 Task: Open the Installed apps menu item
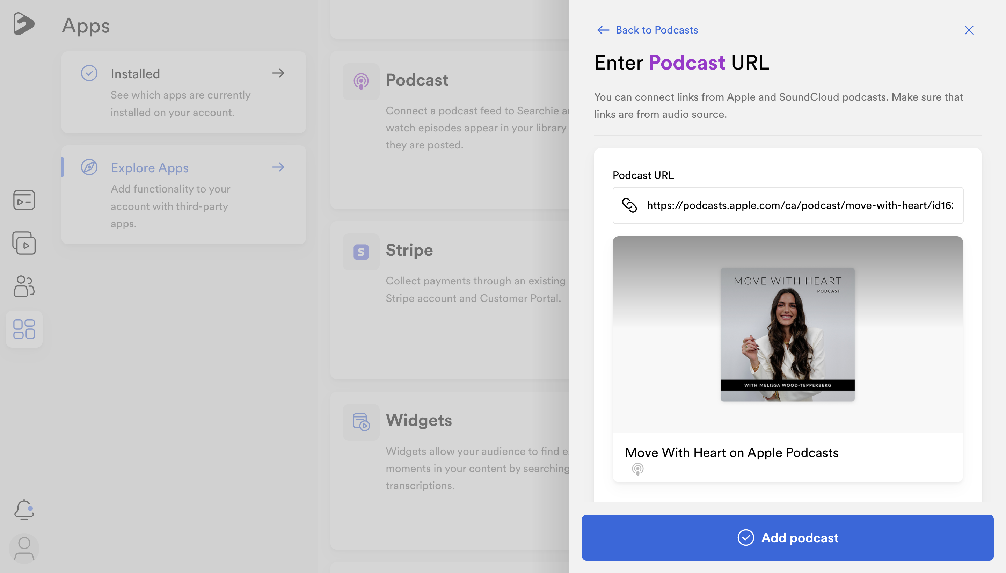click(x=184, y=92)
